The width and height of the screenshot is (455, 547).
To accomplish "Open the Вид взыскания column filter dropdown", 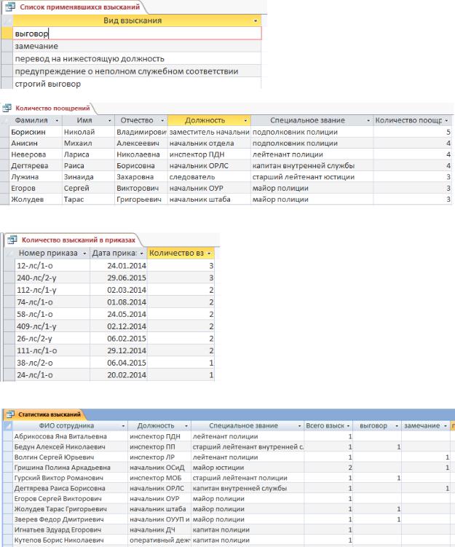I will click(x=255, y=21).
